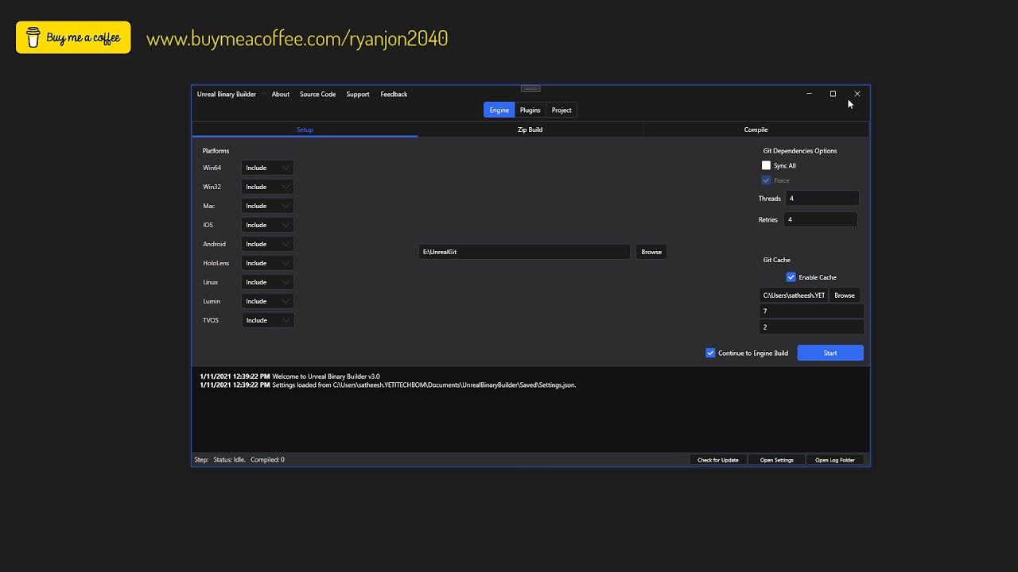Switch to the Project tab
The image size is (1018, 572).
[x=561, y=110]
